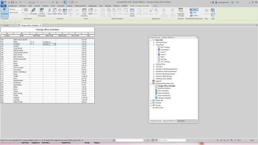Click the signed-in user account icon
258x145 pixels.
pyautogui.click(x=216, y=2)
